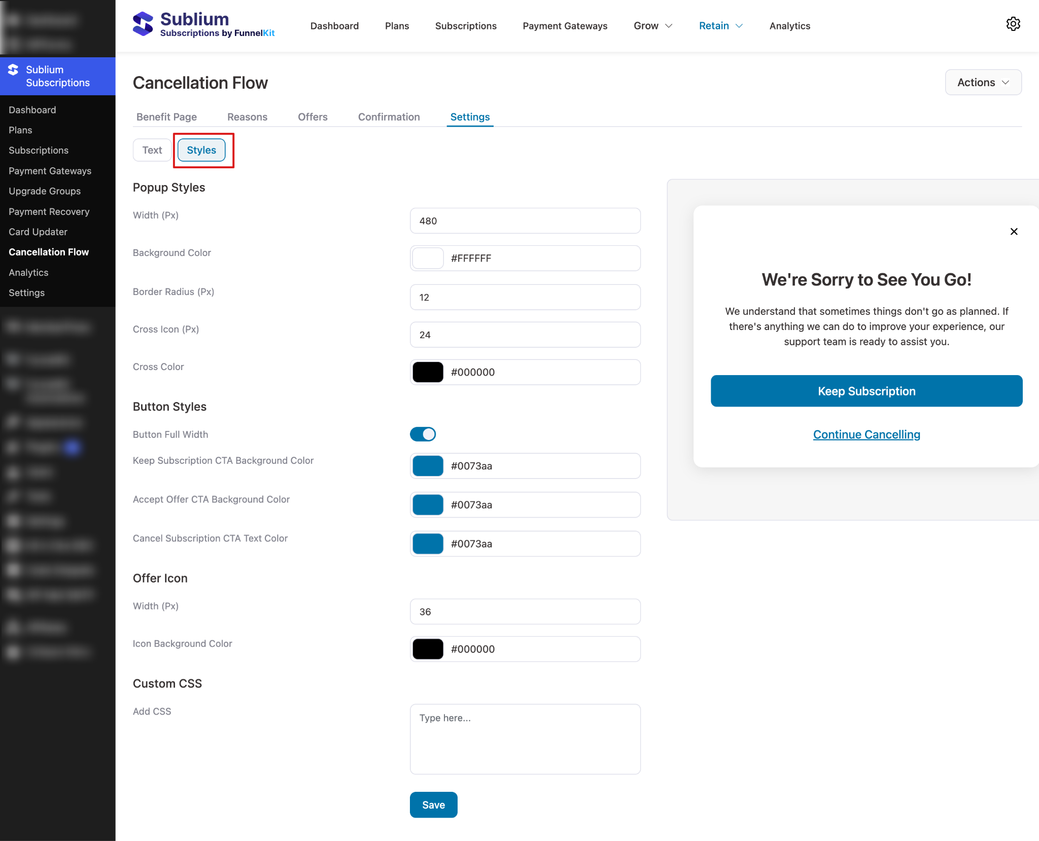1039x841 pixels.
Task: Open Payment Recovery in sidebar
Action: [49, 211]
